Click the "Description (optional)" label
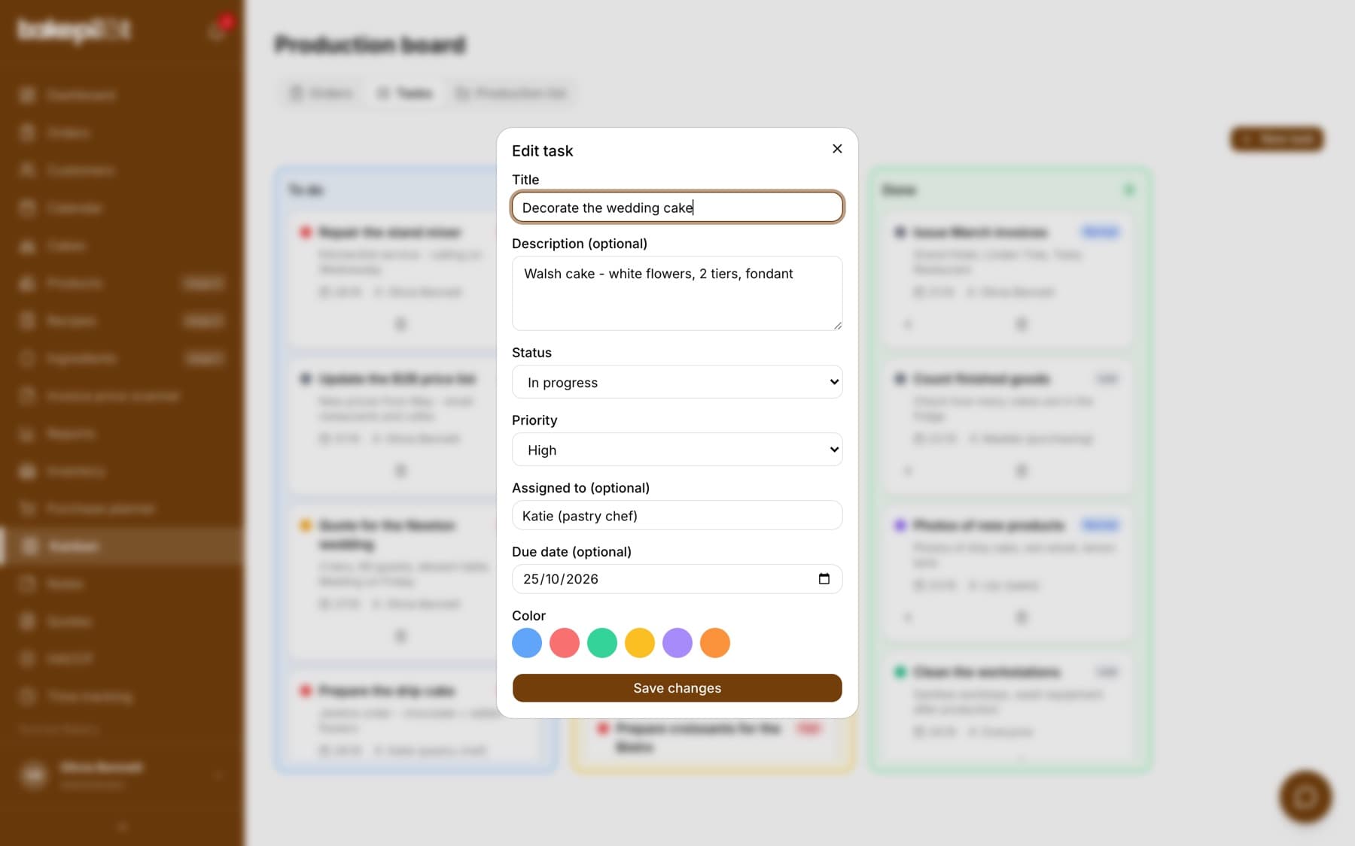This screenshot has height=846, width=1355. [580, 244]
